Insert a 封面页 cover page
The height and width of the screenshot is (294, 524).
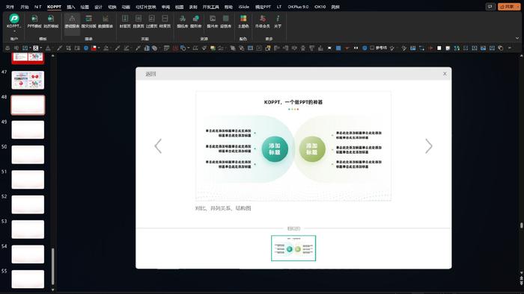125,22
